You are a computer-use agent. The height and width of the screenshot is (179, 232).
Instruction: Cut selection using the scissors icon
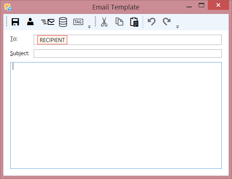point(104,22)
